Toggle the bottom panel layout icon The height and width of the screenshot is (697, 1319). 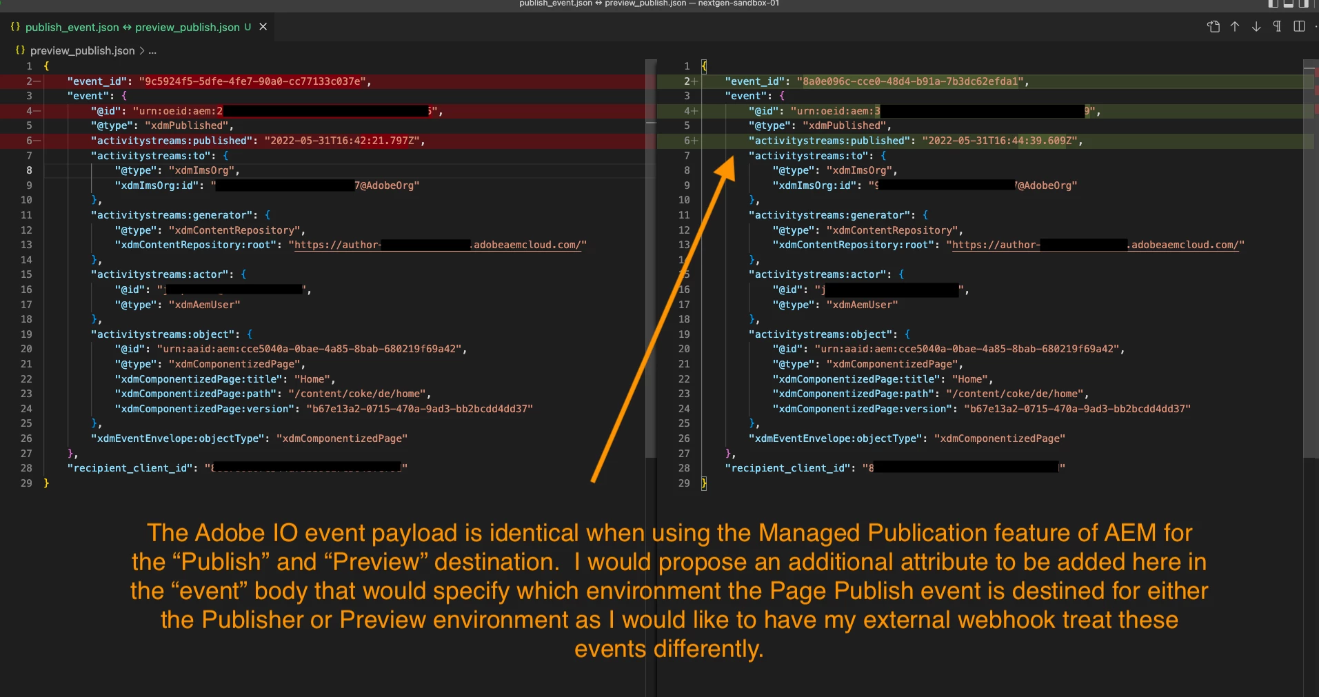pyautogui.click(x=1288, y=3)
